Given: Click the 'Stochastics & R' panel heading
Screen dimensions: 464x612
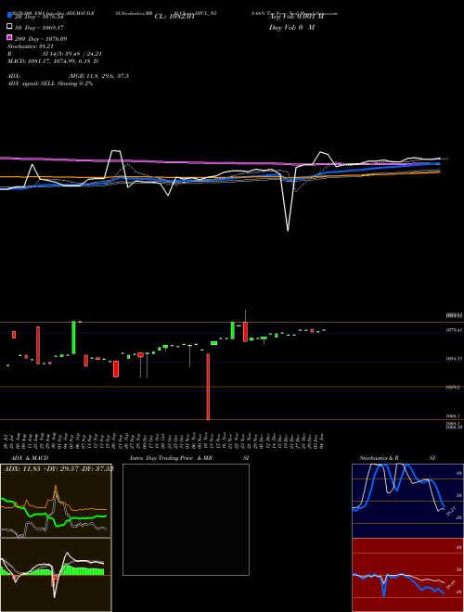Looking at the screenshot, I should (380, 458).
